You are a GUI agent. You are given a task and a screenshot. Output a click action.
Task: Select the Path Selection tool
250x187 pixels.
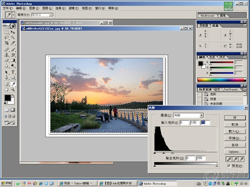[x=7, y=72]
